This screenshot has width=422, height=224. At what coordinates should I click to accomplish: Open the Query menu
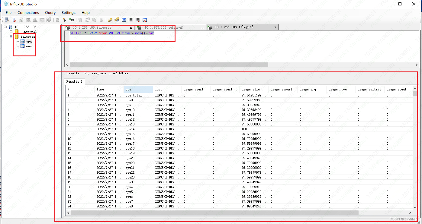[50, 12]
